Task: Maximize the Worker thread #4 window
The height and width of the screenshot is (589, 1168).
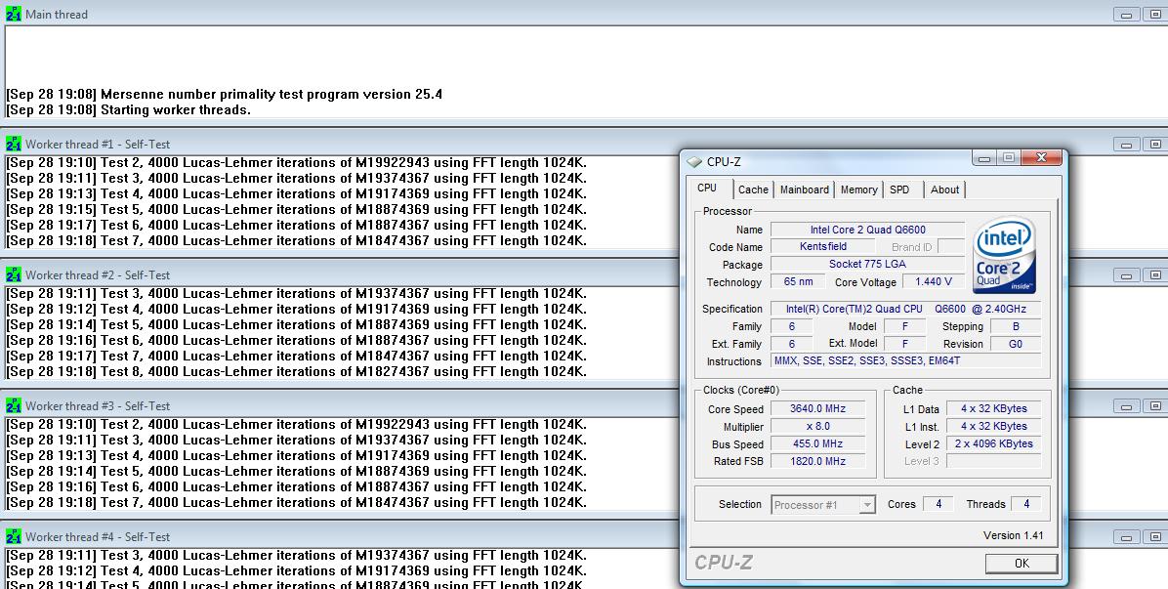Action: click(x=1155, y=537)
